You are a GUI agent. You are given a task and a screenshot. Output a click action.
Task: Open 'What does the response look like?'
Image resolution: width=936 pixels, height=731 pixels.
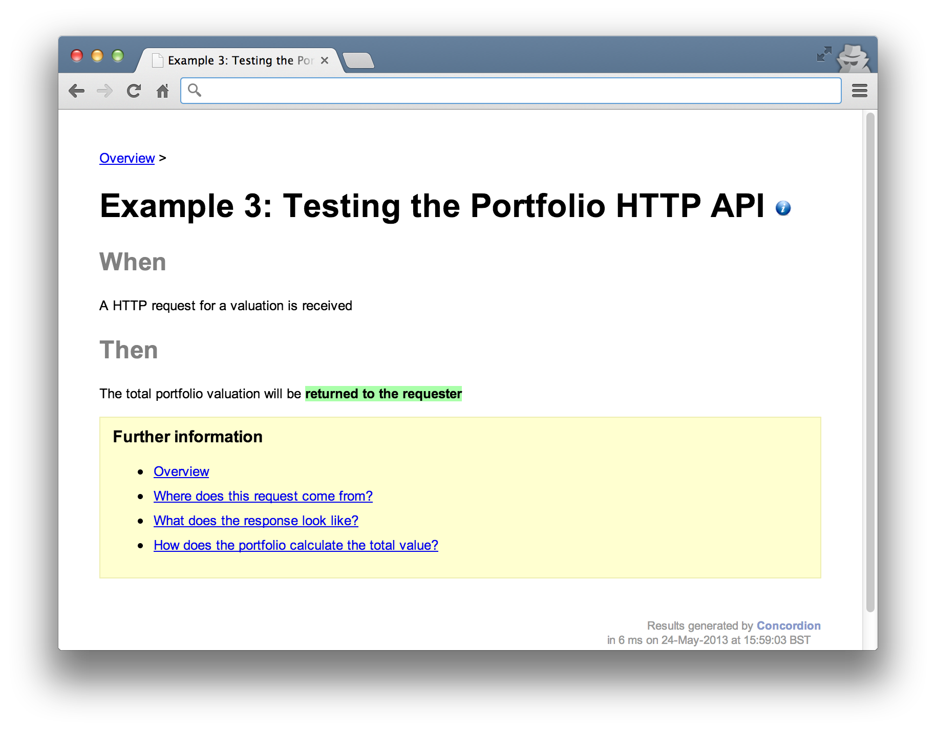[x=256, y=521]
